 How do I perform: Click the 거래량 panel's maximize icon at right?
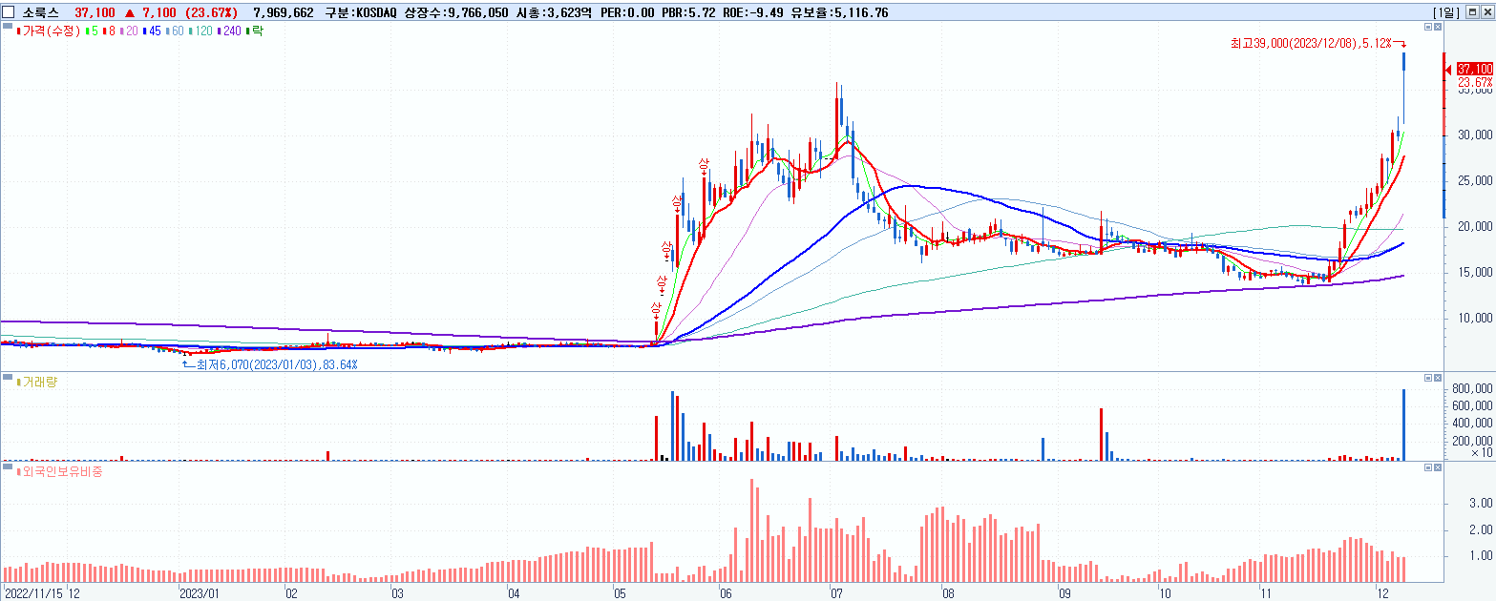tap(1427, 378)
